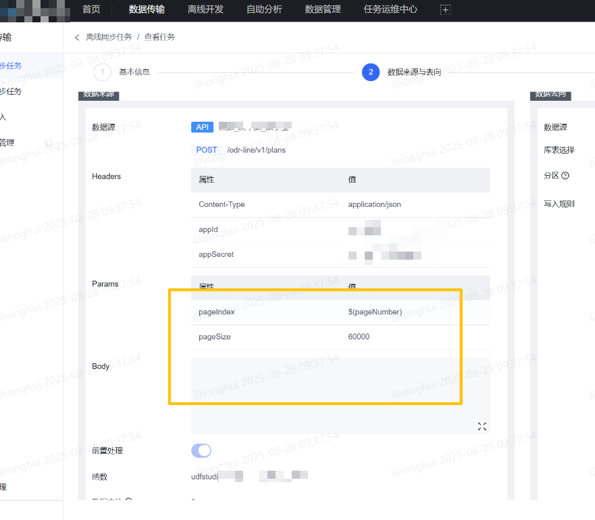This screenshot has width=595, height=520.
Task: Click the help icon next to 分区
Action: [x=566, y=175]
